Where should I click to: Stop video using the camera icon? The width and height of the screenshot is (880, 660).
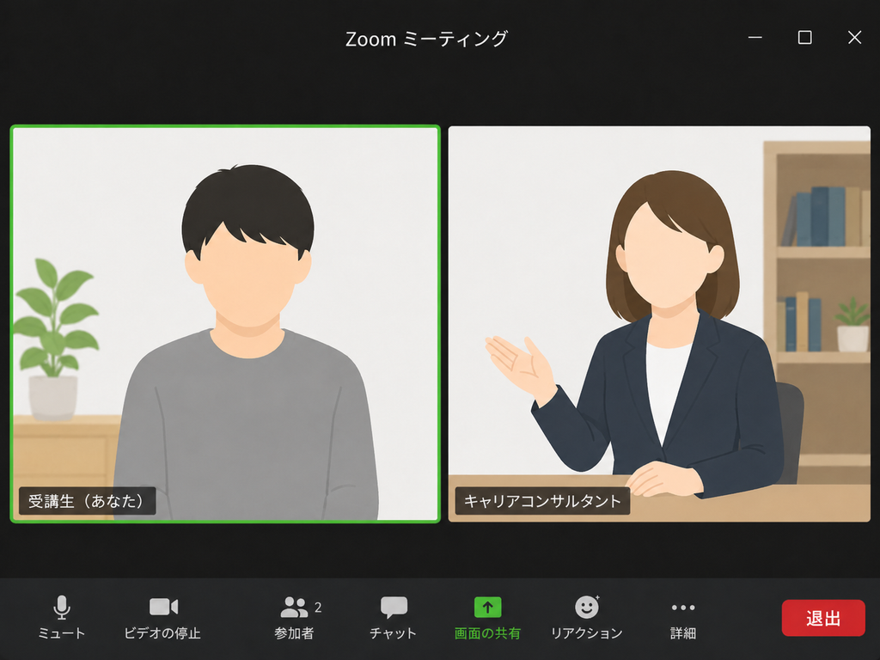[163, 607]
